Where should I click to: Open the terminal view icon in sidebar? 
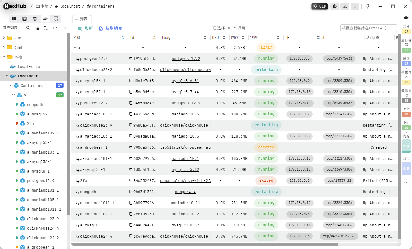(24, 19)
